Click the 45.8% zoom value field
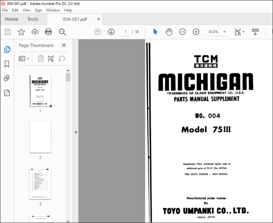 tap(213, 32)
